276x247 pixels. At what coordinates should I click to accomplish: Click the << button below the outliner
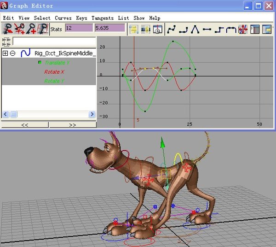click(25, 125)
